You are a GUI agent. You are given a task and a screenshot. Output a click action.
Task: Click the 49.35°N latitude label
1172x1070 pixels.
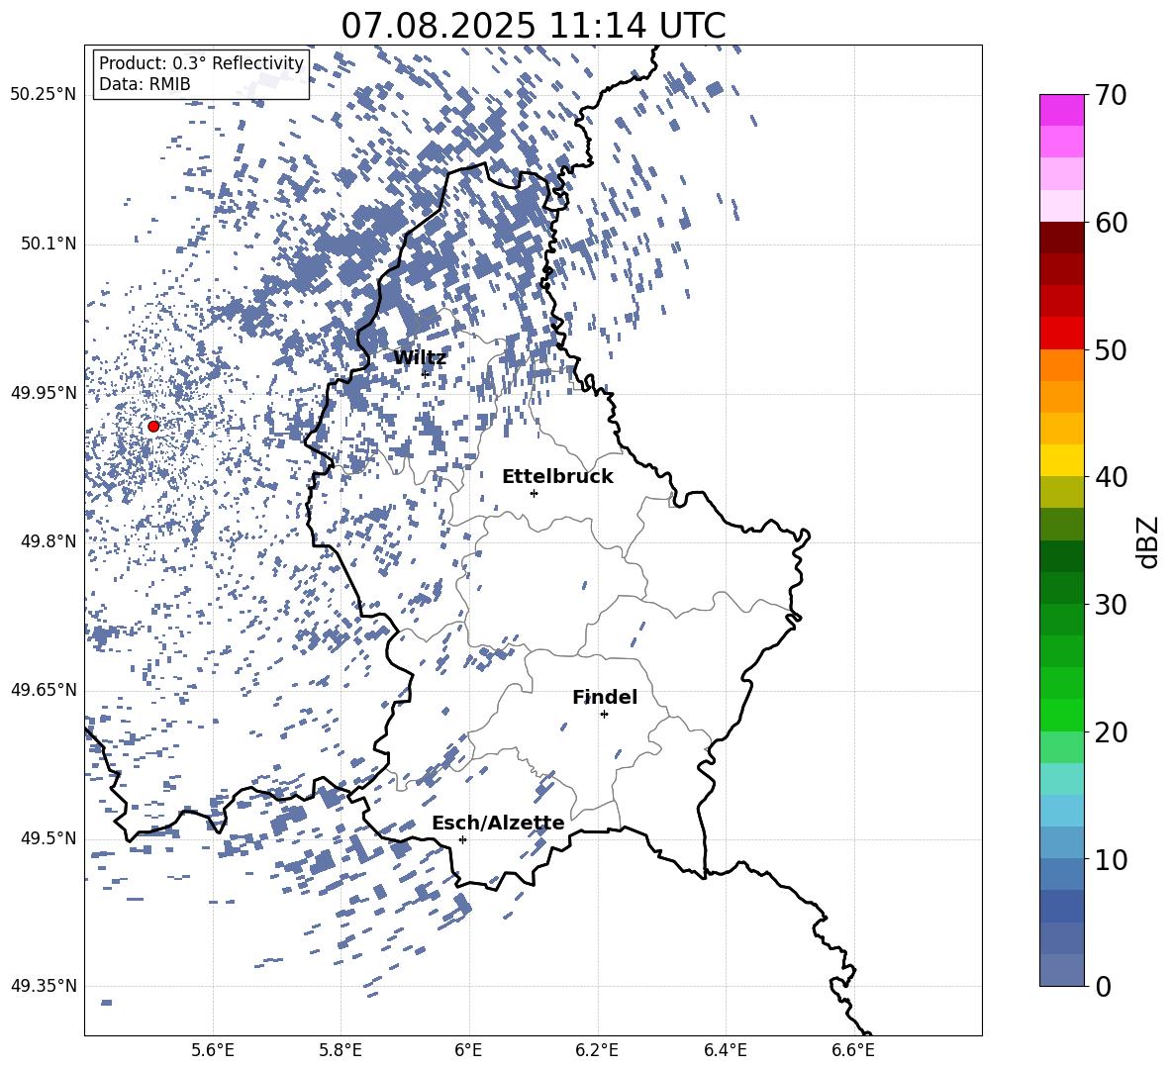44,986
